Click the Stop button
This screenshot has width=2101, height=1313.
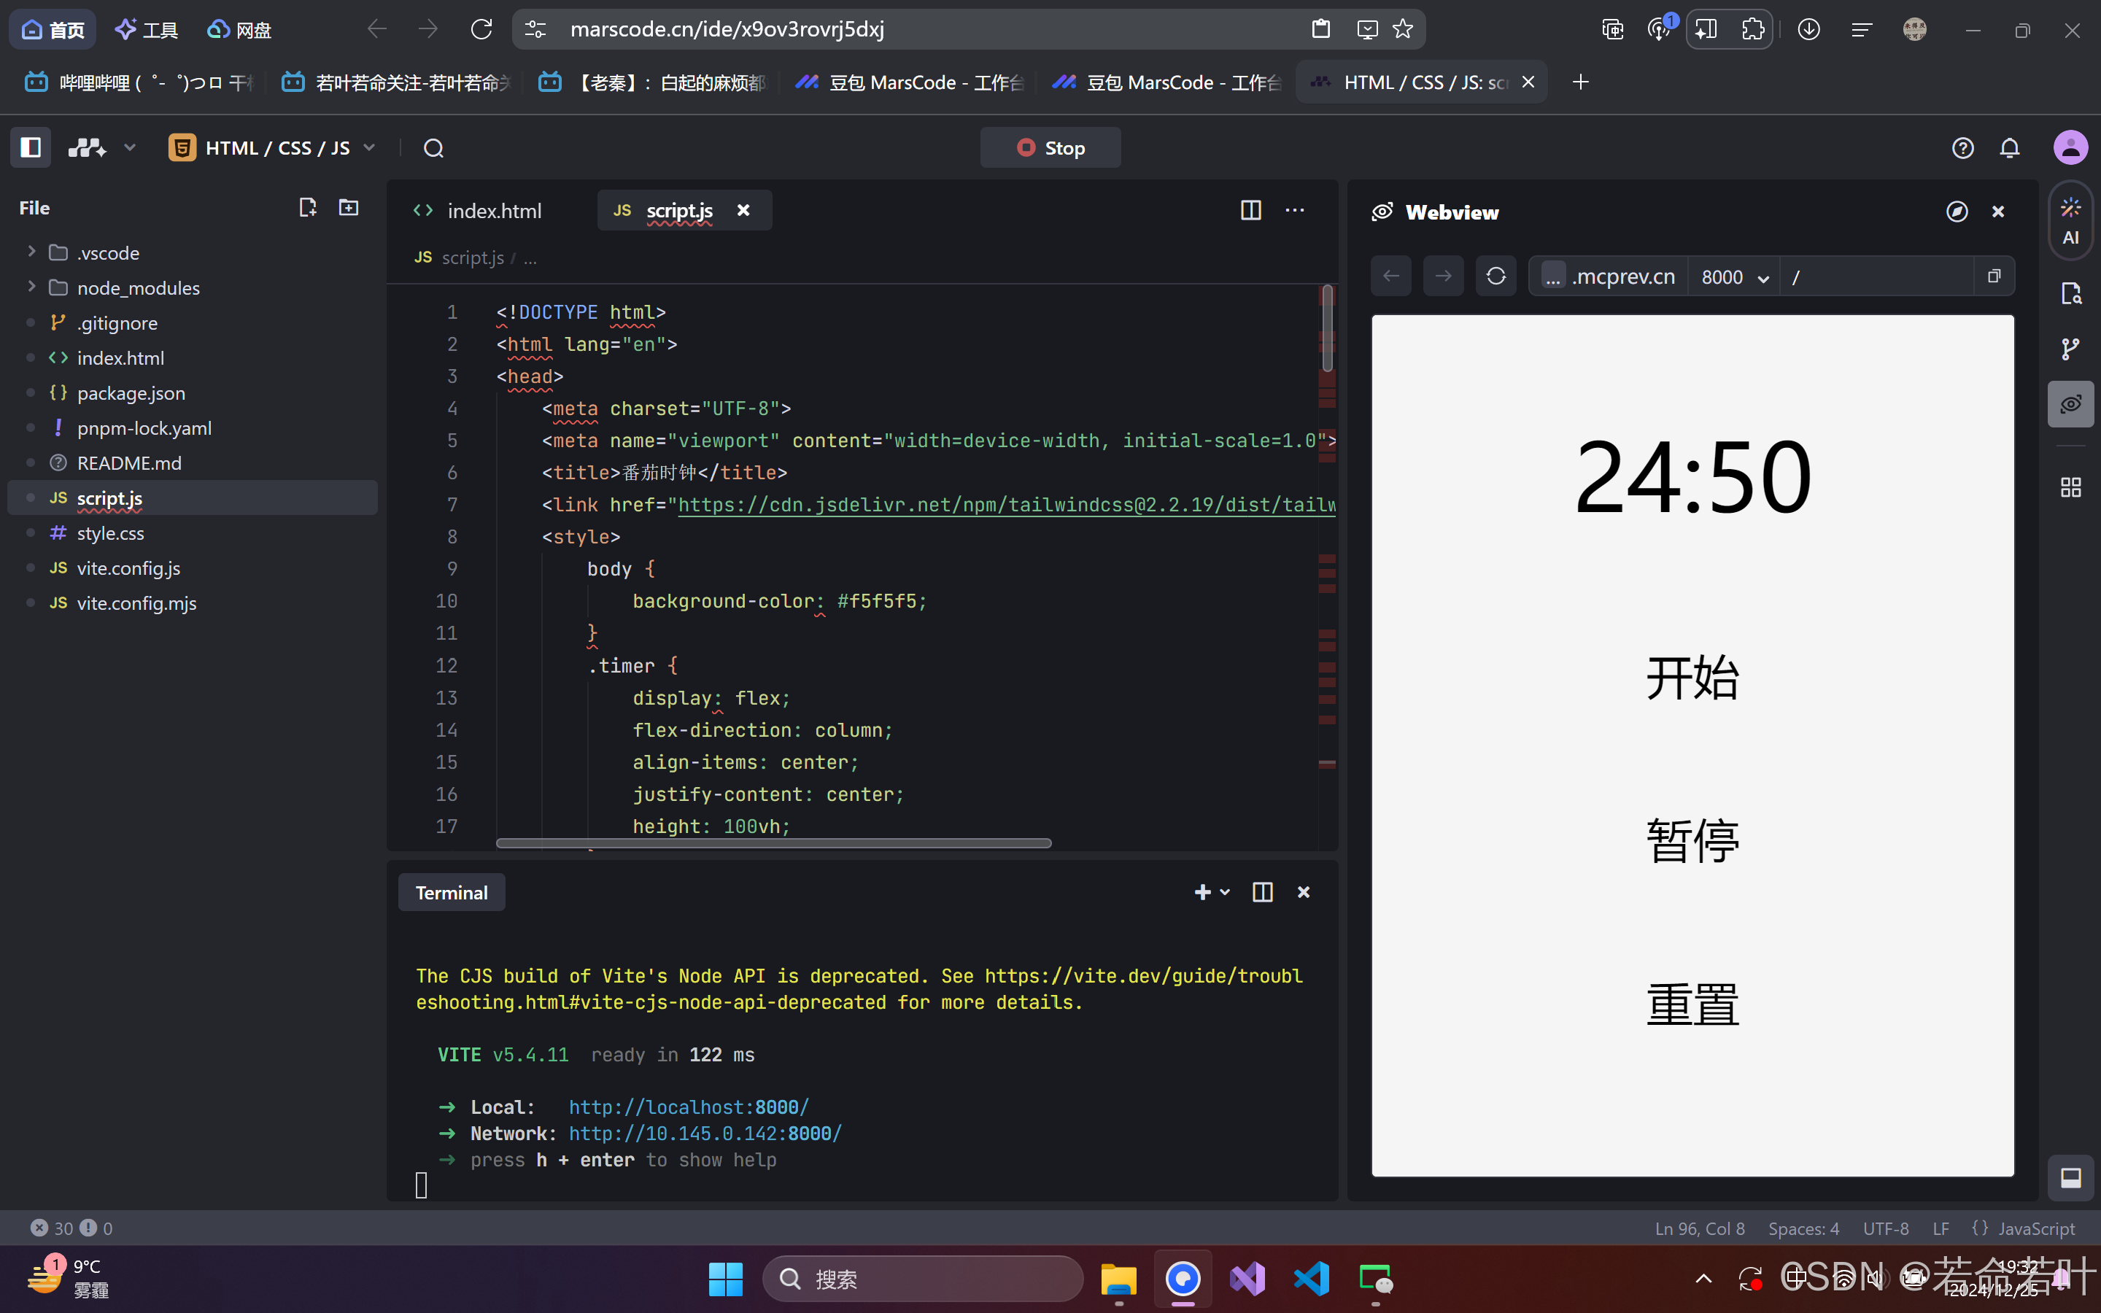[1050, 147]
